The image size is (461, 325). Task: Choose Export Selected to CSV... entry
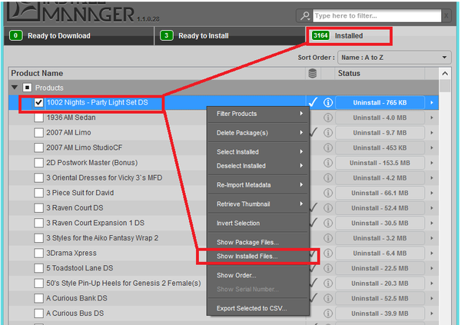(258, 308)
